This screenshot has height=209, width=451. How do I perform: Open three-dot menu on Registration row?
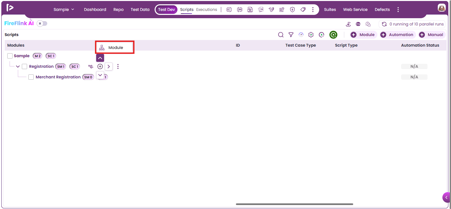pos(118,66)
